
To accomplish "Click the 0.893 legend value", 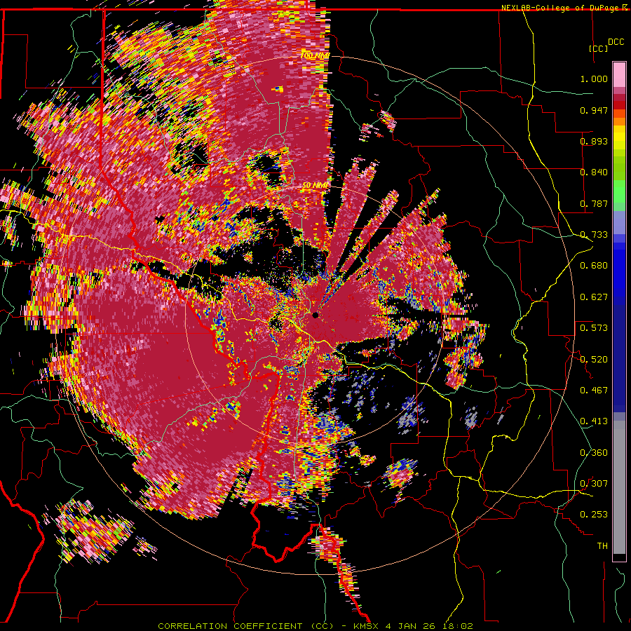I will click(594, 141).
